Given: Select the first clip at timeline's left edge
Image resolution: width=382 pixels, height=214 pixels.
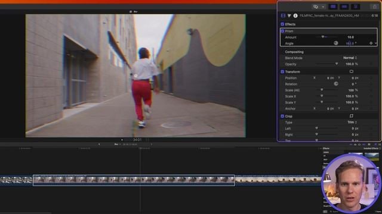Looking at the screenshot, I should (16, 180).
